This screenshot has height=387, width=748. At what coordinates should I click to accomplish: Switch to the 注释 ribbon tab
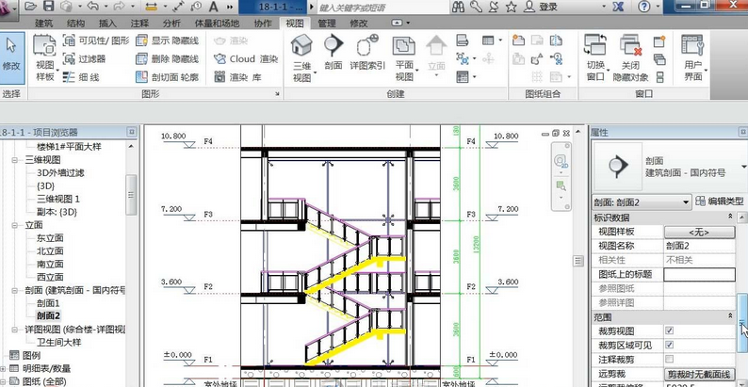139,22
